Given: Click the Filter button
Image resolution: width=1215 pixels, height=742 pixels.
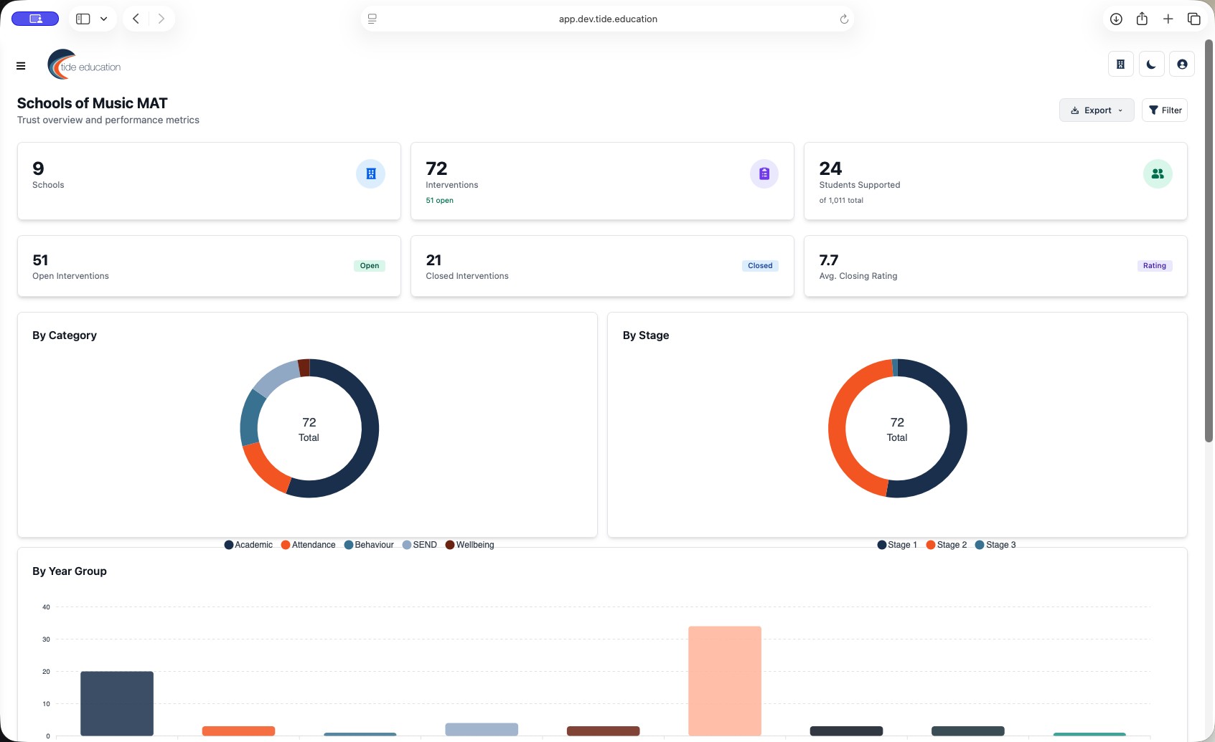Looking at the screenshot, I should pyautogui.click(x=1165, y=110).
